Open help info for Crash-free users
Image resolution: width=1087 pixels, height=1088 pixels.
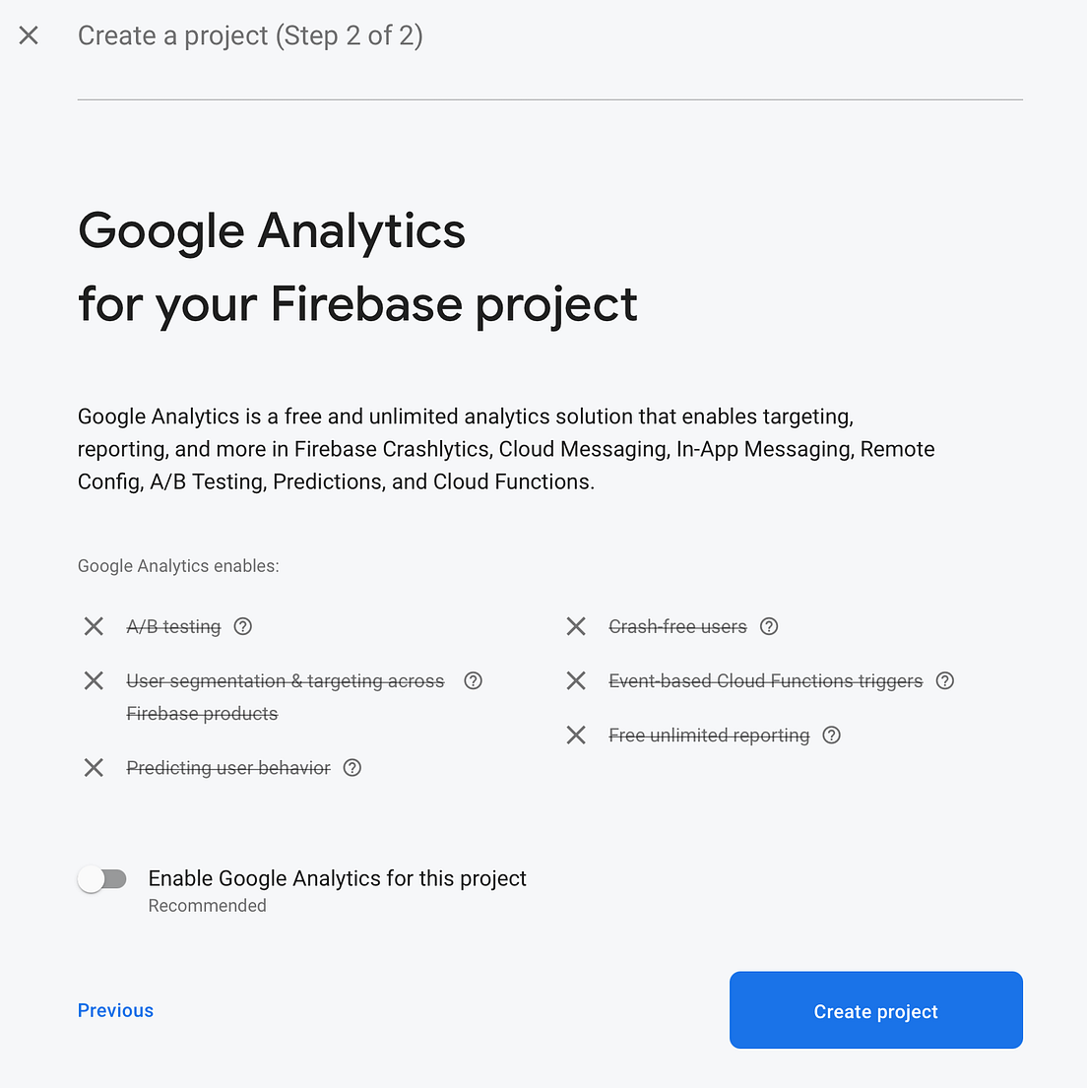[769, 626]
